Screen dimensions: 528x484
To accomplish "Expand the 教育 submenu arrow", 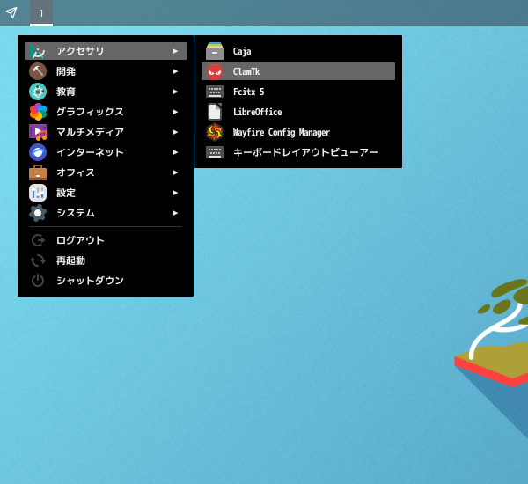I will [x=176, y=92].
